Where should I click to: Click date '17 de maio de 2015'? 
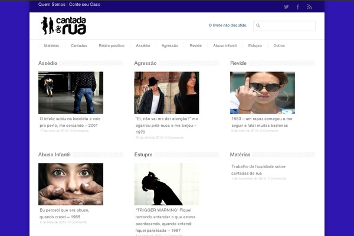click(x=54, y=131)
